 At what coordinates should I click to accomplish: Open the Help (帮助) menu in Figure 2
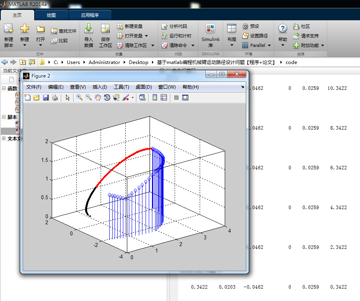(x=191, y=87)
